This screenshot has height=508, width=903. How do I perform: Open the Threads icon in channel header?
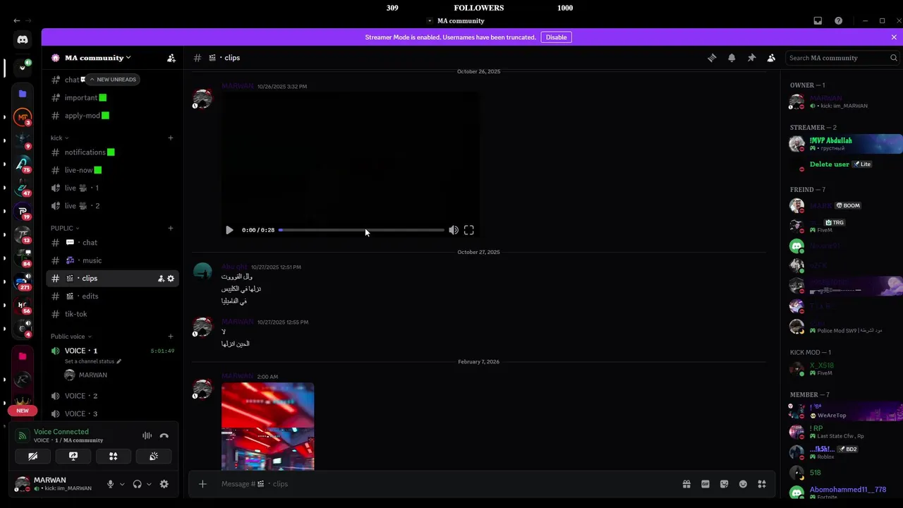[x=712, y=58]
